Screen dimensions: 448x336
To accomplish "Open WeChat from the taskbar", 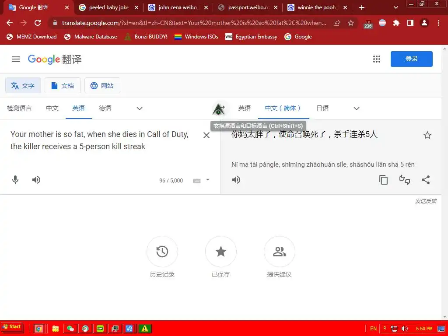I will pos(70,329).
